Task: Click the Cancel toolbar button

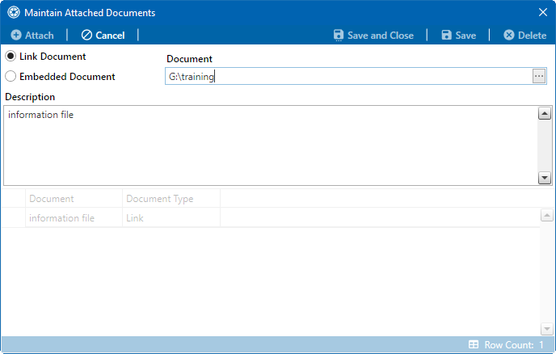Action: (103, 35)
